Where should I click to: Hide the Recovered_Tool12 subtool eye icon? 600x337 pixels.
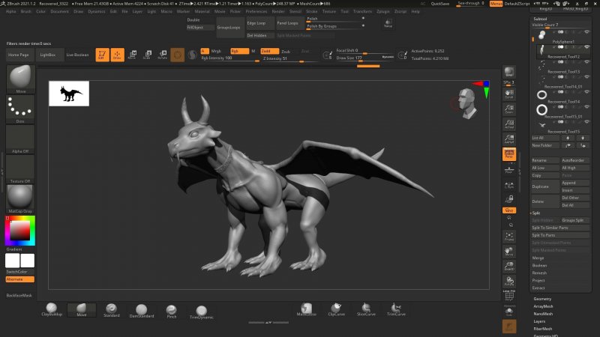click(x=586, y=47)
